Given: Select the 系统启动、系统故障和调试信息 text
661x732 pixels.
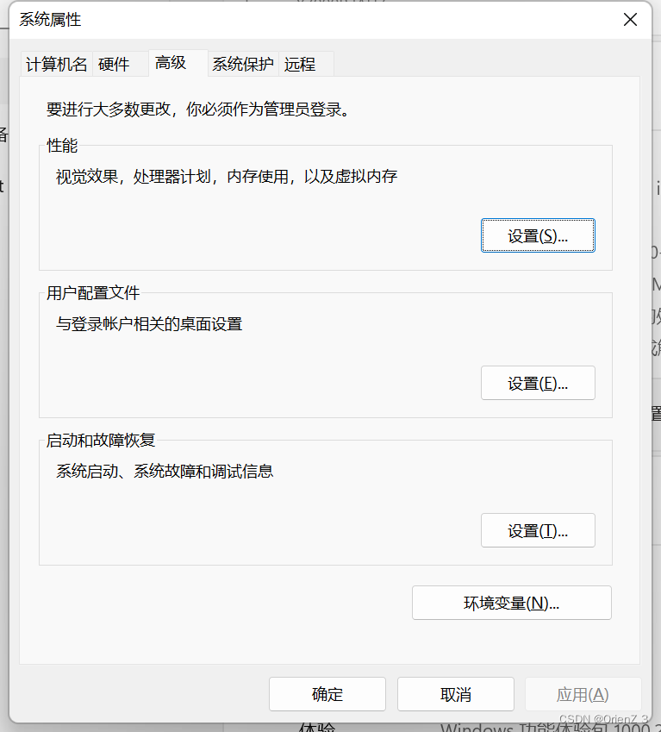Looking at the screenshot, I should 165,472.
